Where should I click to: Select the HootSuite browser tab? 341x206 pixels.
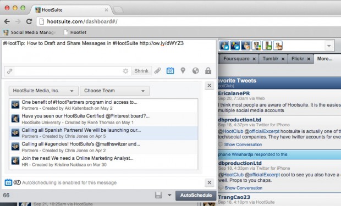pyautogui.click(x=71, y=10)
